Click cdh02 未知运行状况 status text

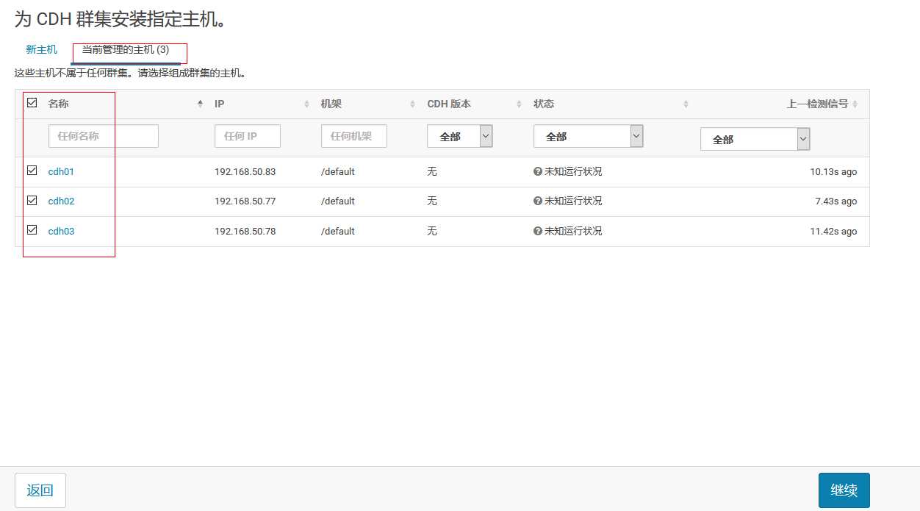[573, 201]
